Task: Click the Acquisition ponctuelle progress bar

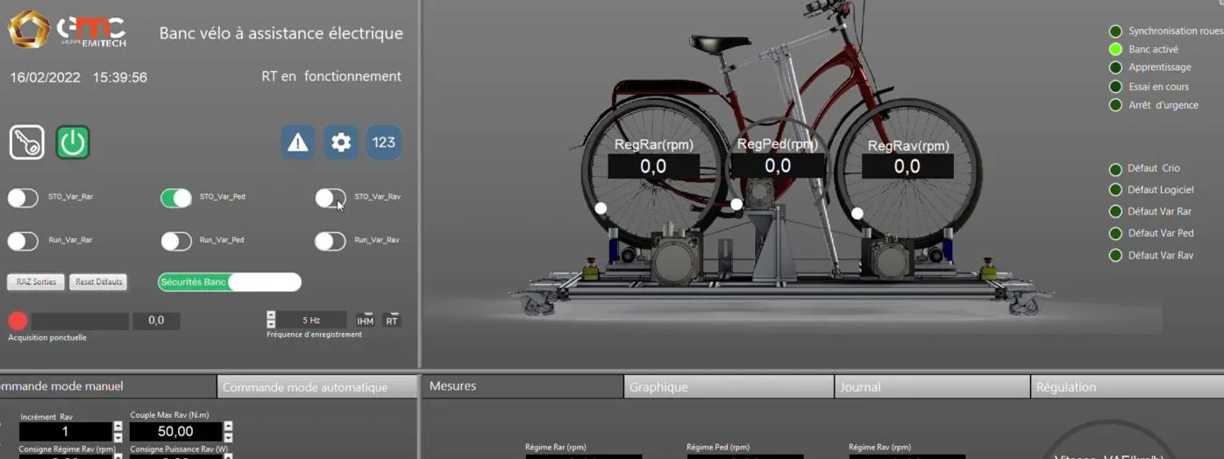Action: click(80, 321)
